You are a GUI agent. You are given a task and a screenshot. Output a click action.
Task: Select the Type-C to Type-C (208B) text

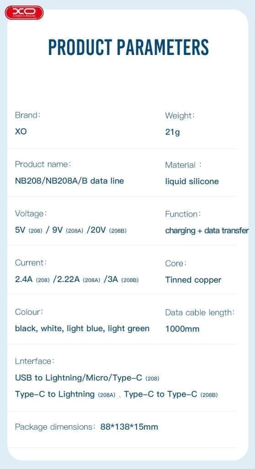point(171,394)
